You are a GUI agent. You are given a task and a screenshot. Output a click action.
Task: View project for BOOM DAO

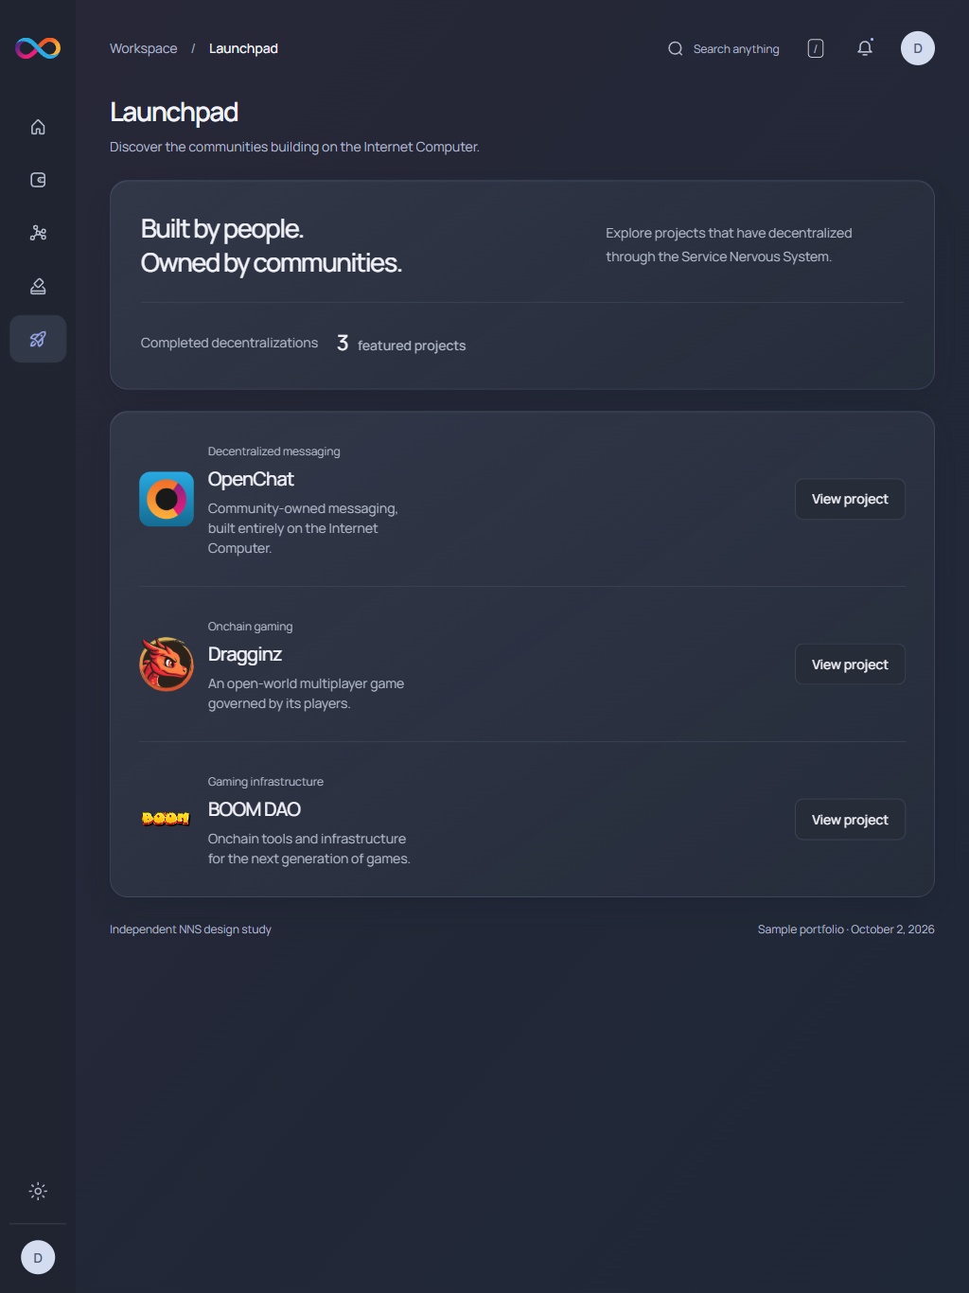(x=850, y=820)
